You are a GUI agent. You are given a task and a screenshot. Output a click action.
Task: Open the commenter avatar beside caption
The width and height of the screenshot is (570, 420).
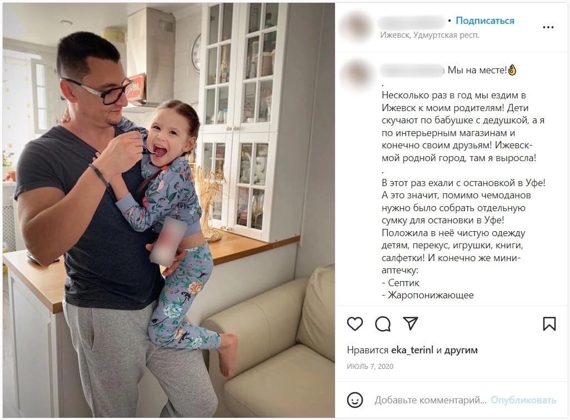click(356, 76)
